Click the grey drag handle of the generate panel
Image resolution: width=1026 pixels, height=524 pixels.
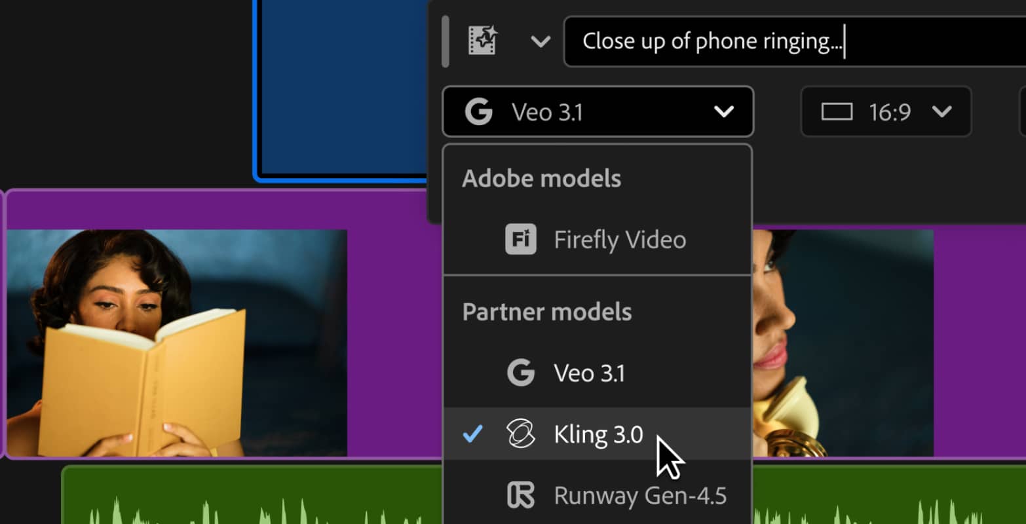[x=446, y=41]
